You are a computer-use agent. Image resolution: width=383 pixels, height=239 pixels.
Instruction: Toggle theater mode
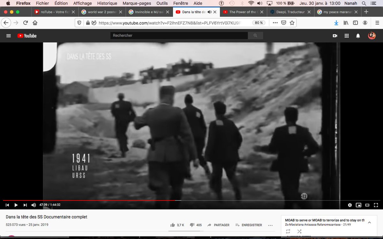coord(367,205)
